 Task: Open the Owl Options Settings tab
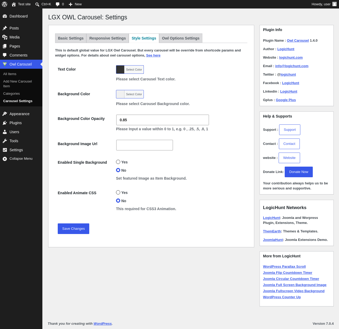tap(181, 38)
